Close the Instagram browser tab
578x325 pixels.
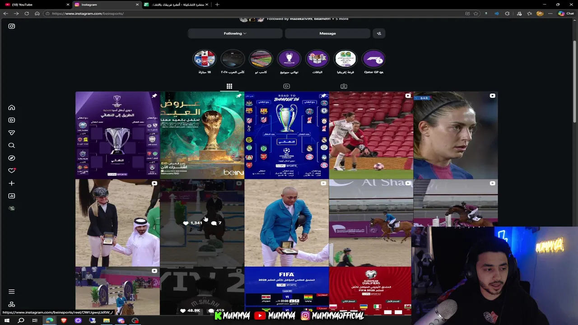(x=137, y=5)
